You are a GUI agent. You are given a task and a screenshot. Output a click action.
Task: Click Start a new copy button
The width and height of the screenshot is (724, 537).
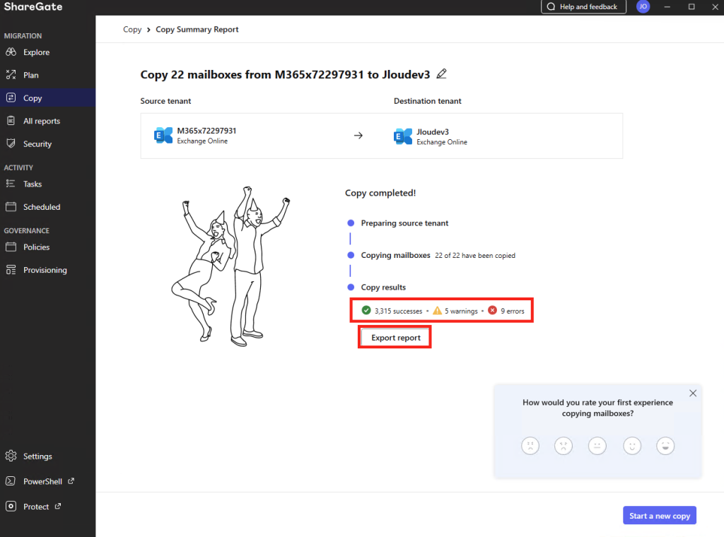pyautogui.click(x=660, y=516)
